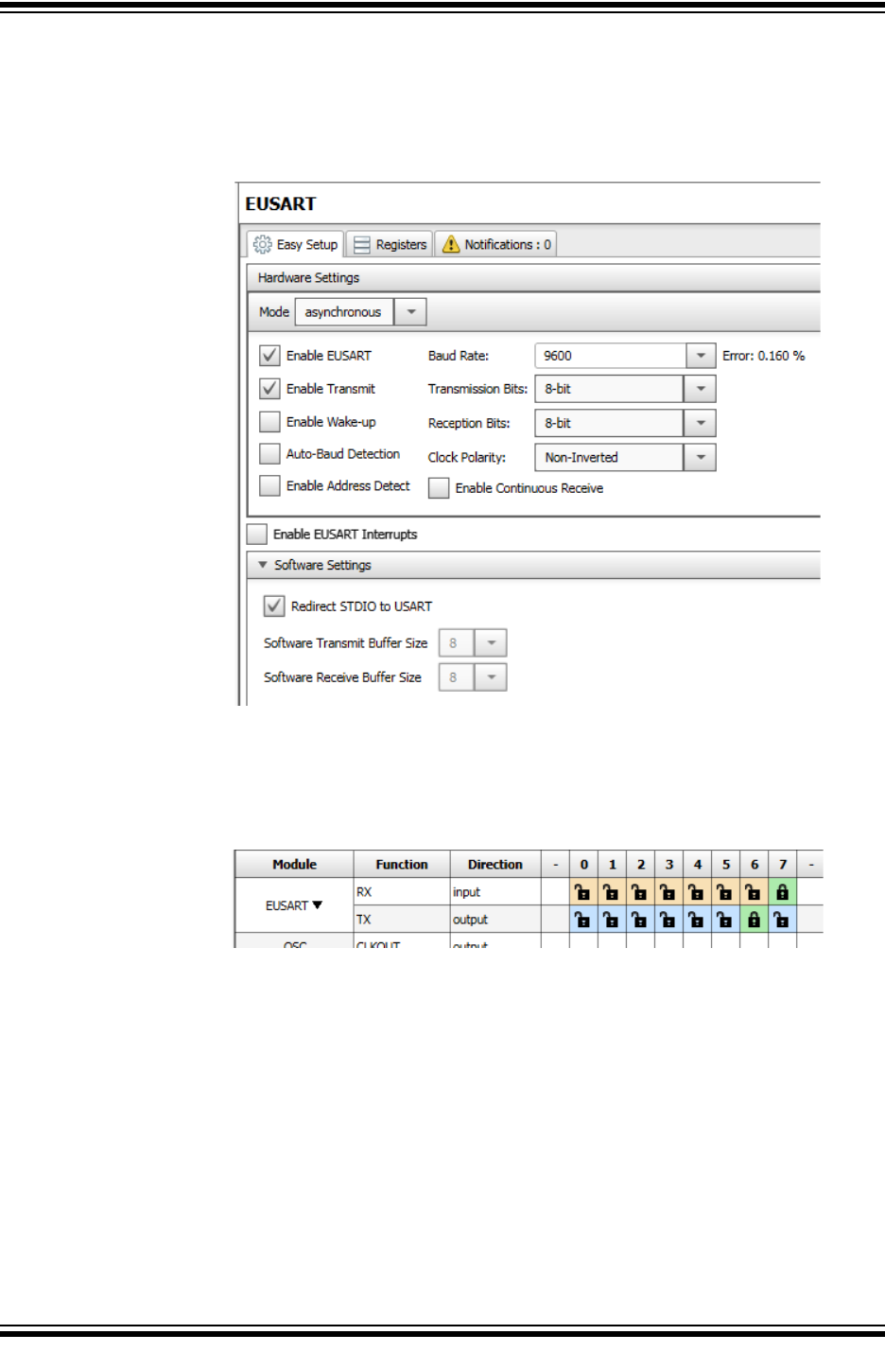Click the Registers list icon

pos(362,245)
